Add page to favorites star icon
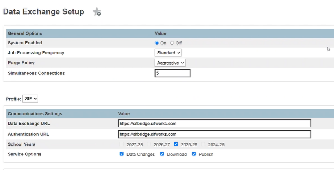The height and width of the screenshot is (170, 334). coord(97,12)
